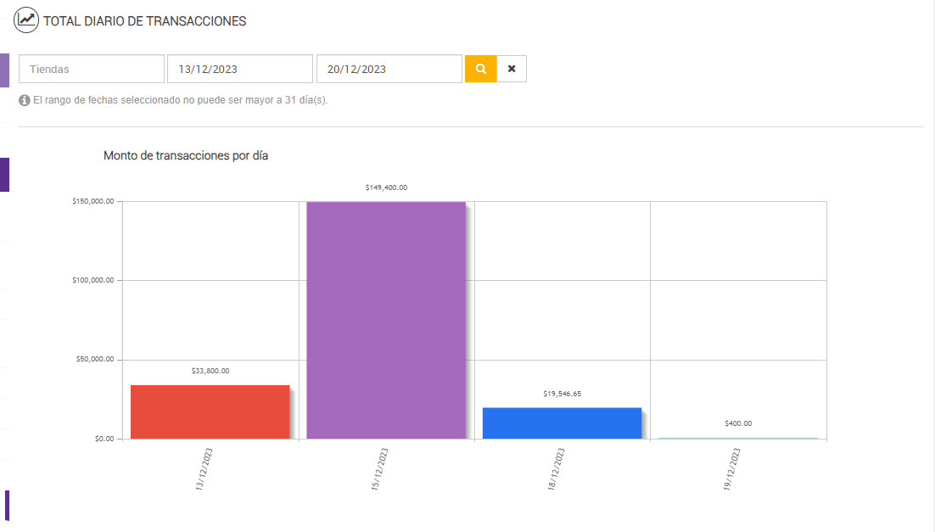Select the red bar for 13/12/2023
The height and width of the screenshot is (532, 935).
click(x=210, y=412)
